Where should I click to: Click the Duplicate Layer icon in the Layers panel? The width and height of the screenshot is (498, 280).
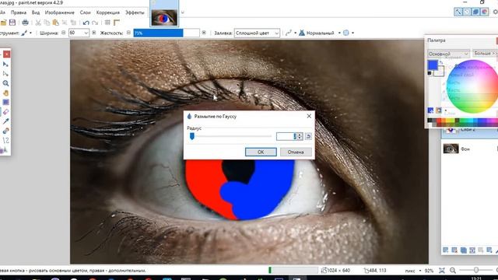[464, 250]
